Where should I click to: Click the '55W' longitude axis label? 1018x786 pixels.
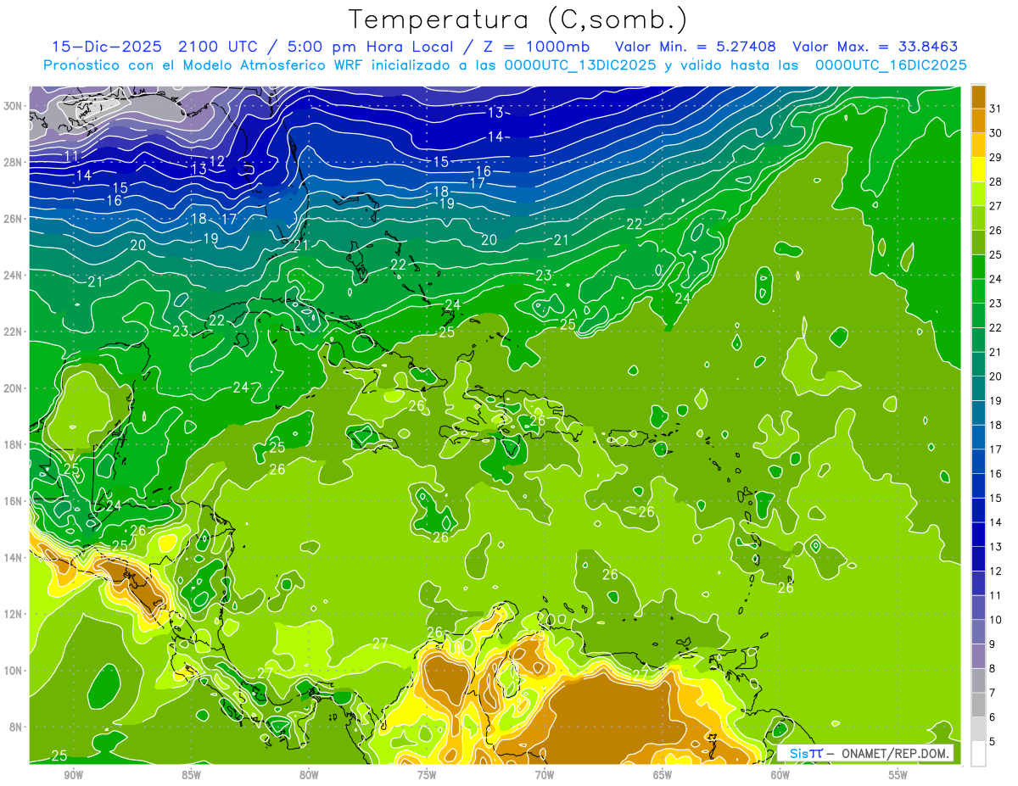(898, 775)
